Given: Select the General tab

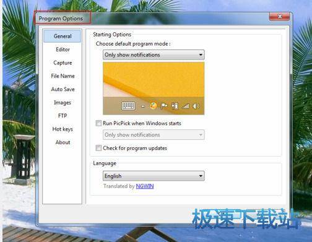Looking at the screenshot, I should click(x=63, y=36).
